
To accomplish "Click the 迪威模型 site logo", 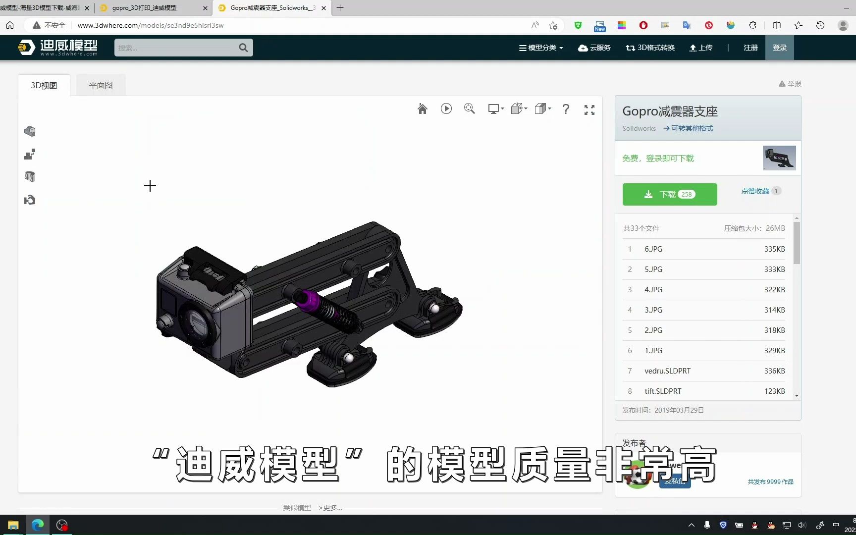I will [57, 48].
